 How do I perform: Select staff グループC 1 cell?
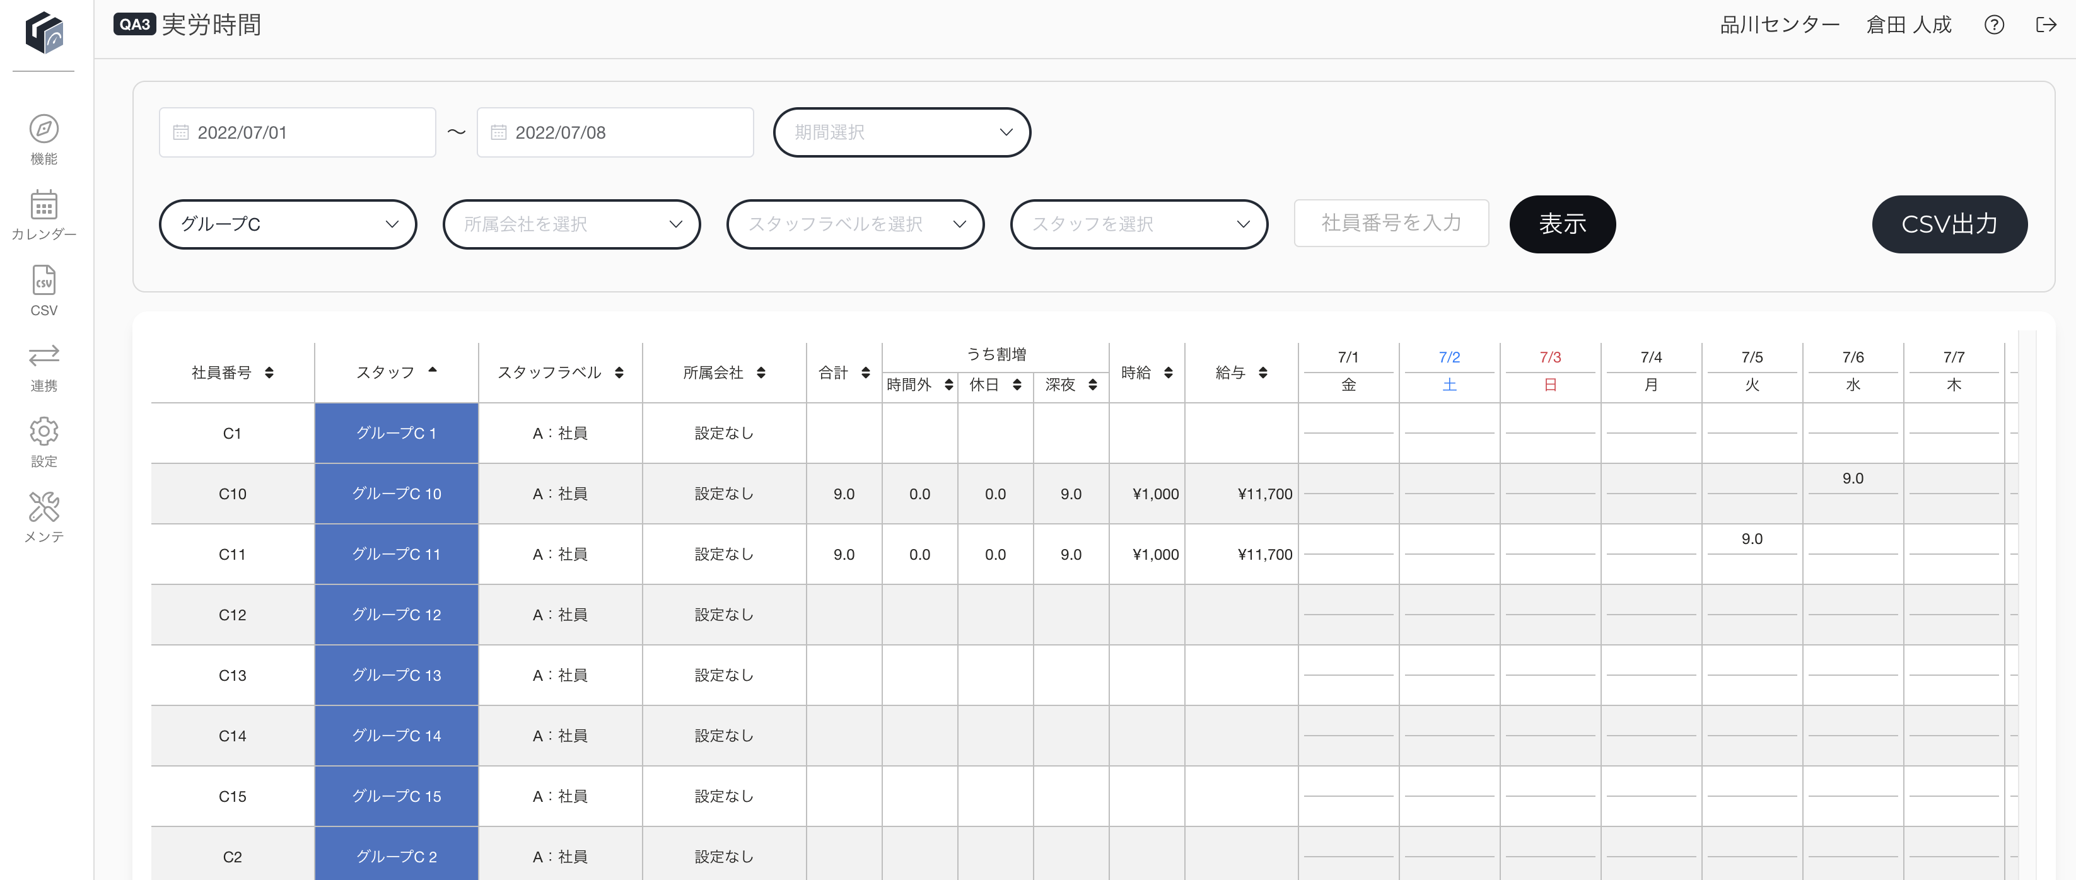(397, 432)
